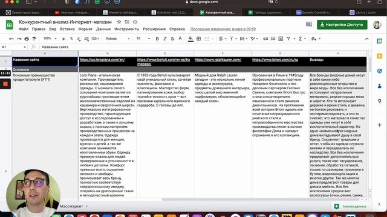
Task: Open the 123 number format dropdown
Action: tap(95, 39)
